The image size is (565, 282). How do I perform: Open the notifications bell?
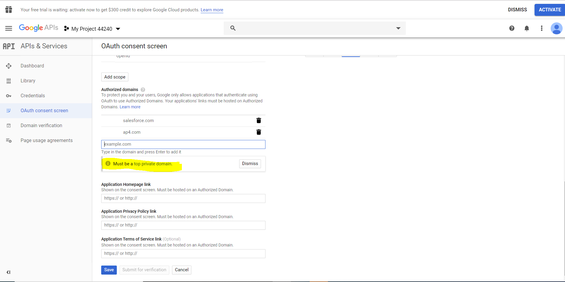(527, 28)
